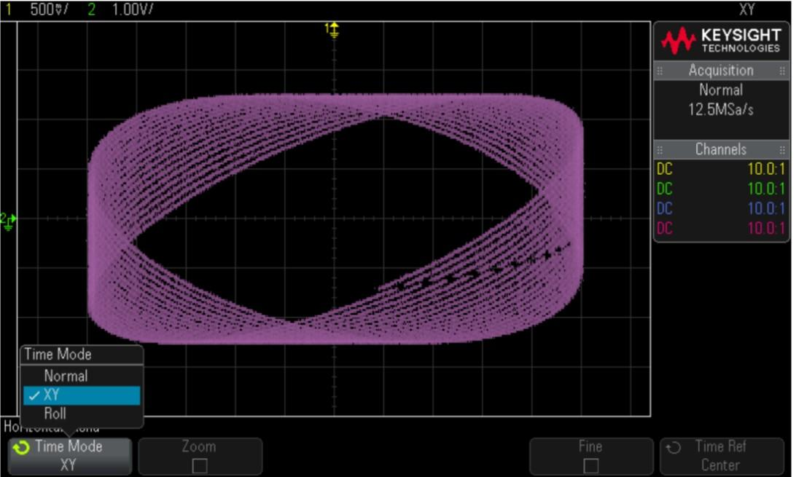Click the Keysight Technologies logo
The height and width of the screenshot is (477, 796).
pos(720,42)
